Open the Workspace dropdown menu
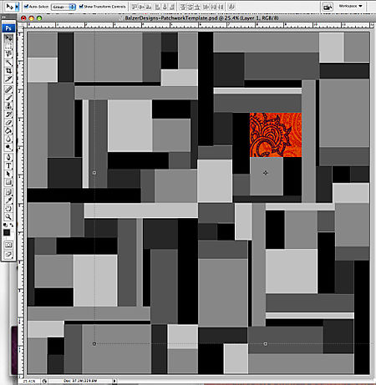Viewport: 376px width, 385px height. click(350, 6)
